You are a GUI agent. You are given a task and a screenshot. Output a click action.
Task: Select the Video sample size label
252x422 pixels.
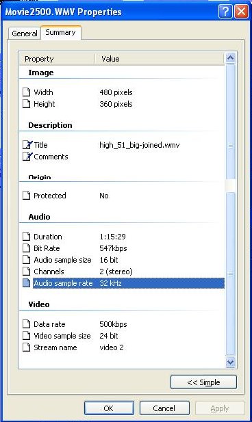pyautogui.click(x=62, y=336)
